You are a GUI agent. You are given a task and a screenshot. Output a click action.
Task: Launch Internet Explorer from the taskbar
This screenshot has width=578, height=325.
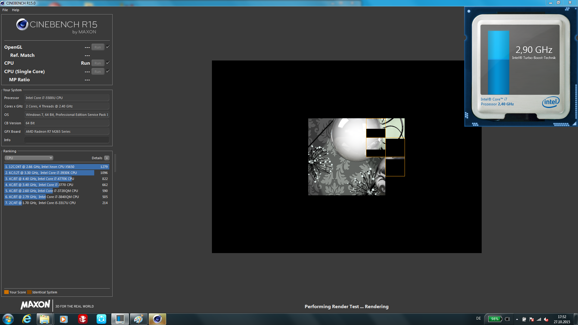(x=27, y=319)
